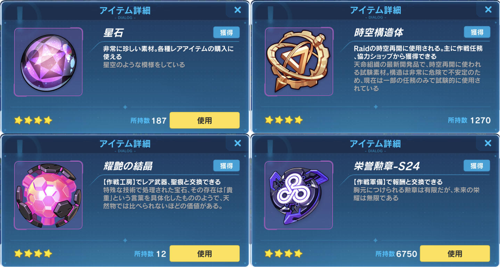Use the 栄誉勲章-S24 with 使用 button
This screenshot has height=267, width=500.
coord(455,253)
